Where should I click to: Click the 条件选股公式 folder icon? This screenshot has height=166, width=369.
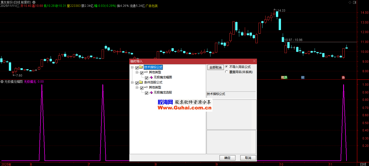(141, 82)
